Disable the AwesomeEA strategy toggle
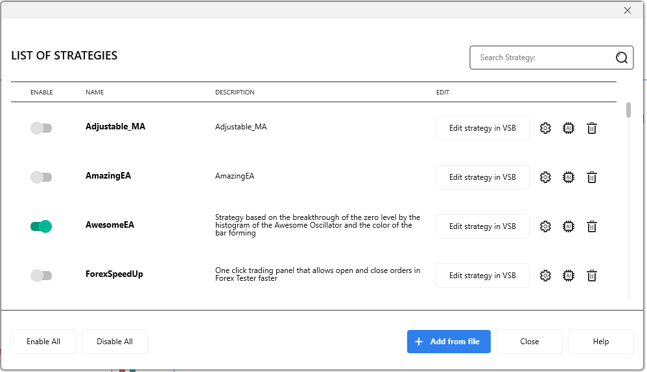Image resolution: width=647 pixels, height=372 pixels. [41, 226]
